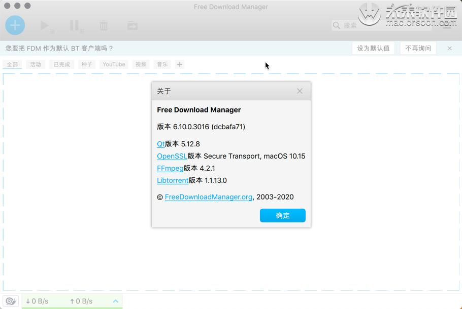
Task: Dismiss the BT client prompt via its close icon
Action: pos(449,48)
